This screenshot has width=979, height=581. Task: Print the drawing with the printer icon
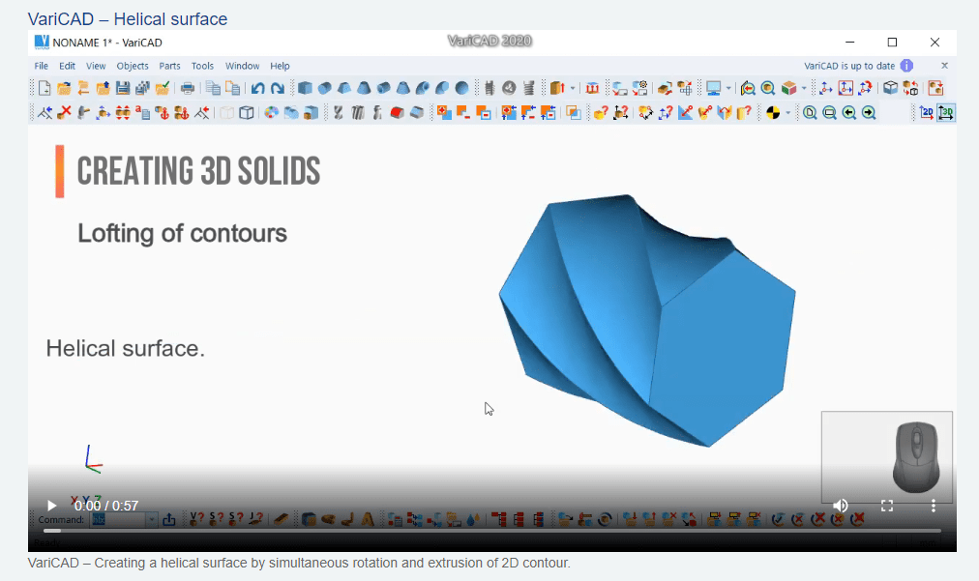click(188, 88)
